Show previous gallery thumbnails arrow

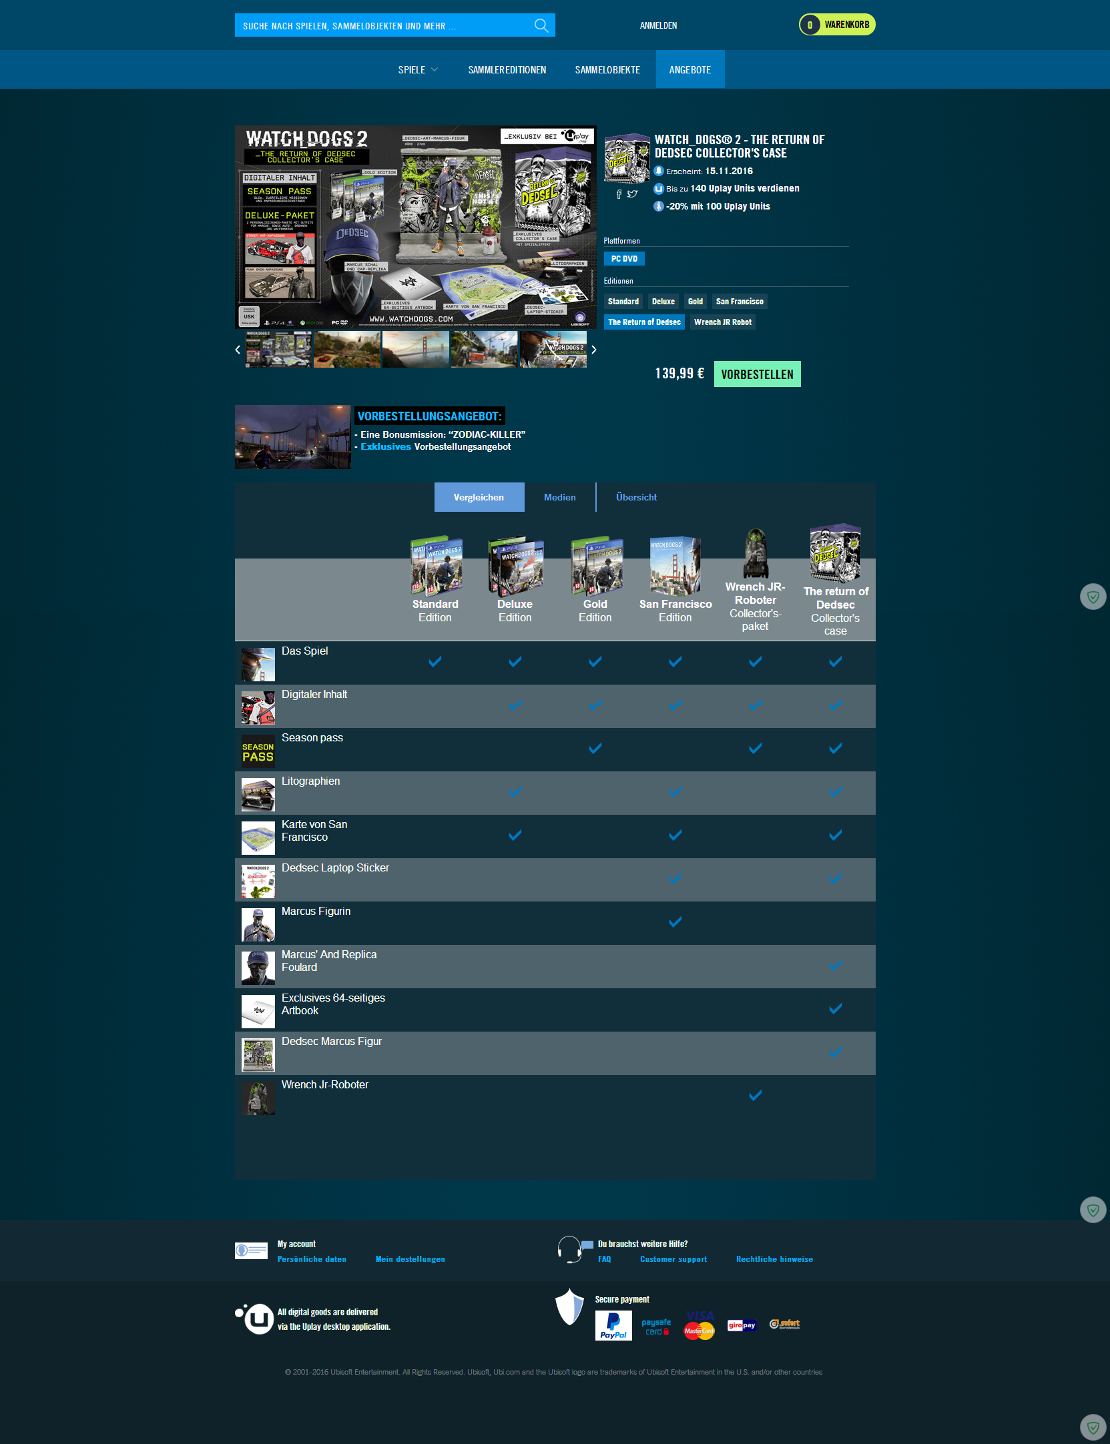[238, 350]
